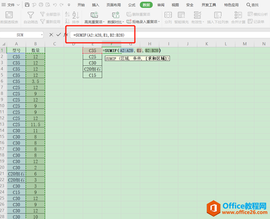Click the Save icon in quick toolbar

[27, 5]
